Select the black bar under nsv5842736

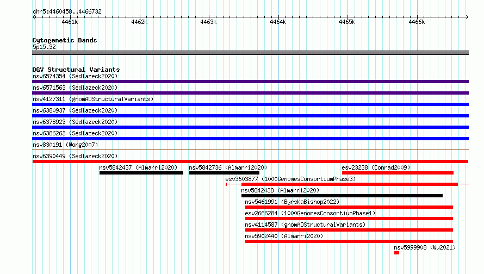point(224,173)
